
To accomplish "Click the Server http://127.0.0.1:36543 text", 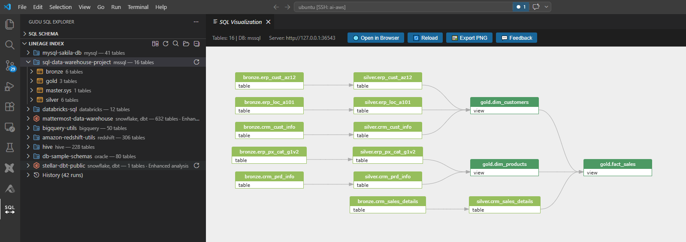I will [302, 38].
